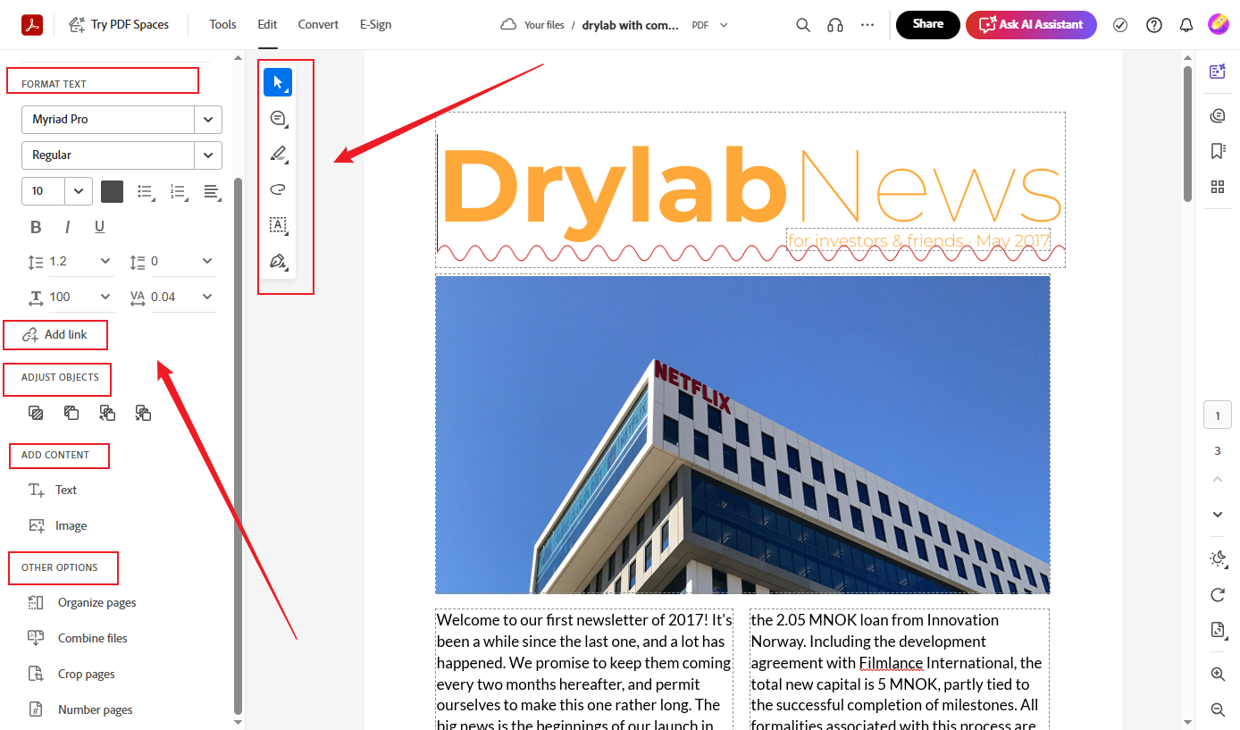This screenshot has width=1240, height=730.
Task: Select the Edit text box tool
Action: pyautogui.click(x=278, y=225)
